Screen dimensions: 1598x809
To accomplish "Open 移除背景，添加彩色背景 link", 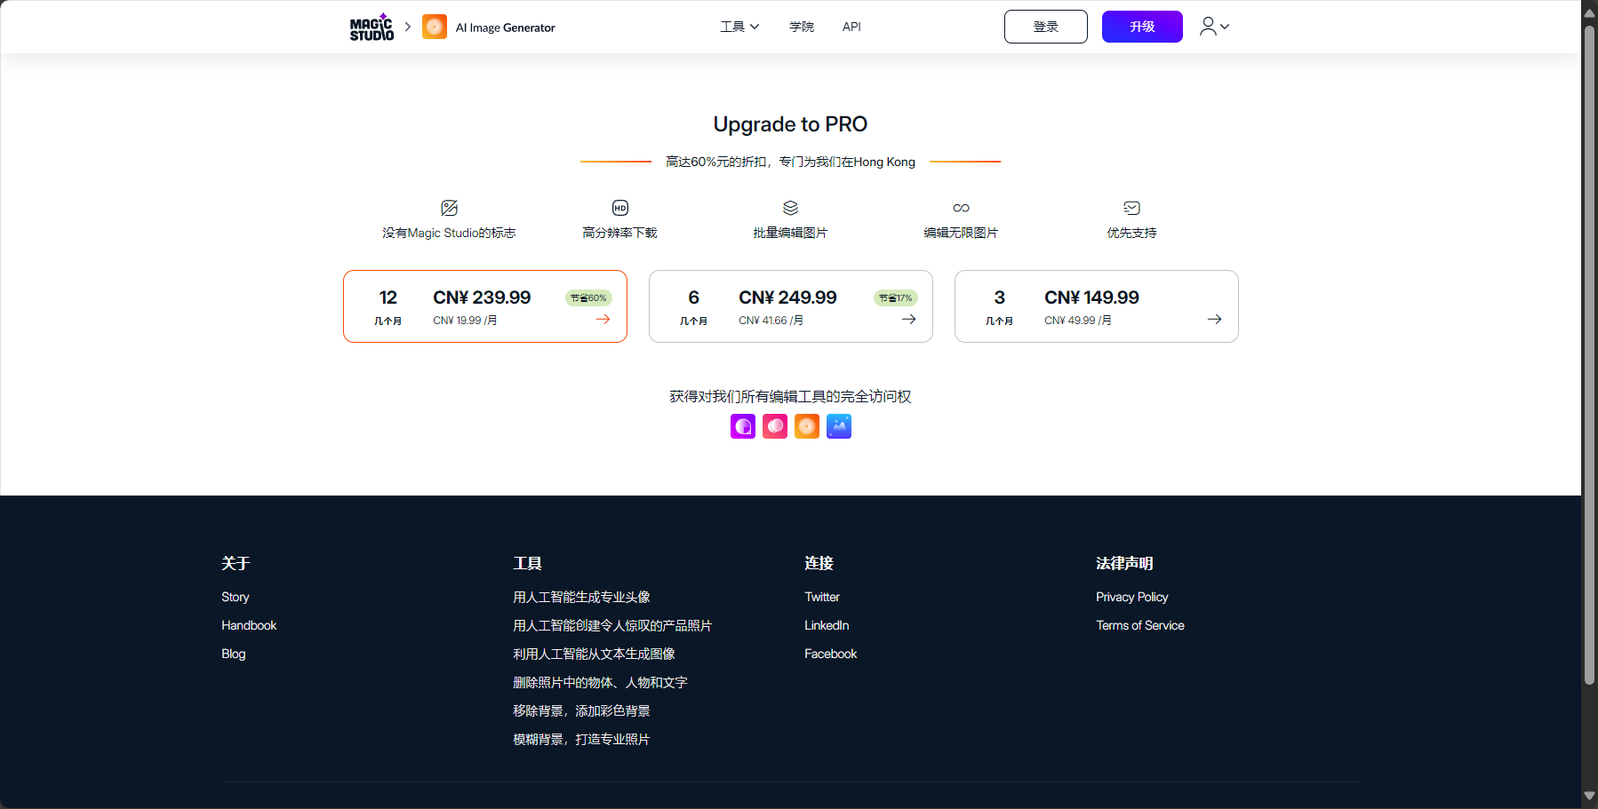I will (x=581, y=710).
